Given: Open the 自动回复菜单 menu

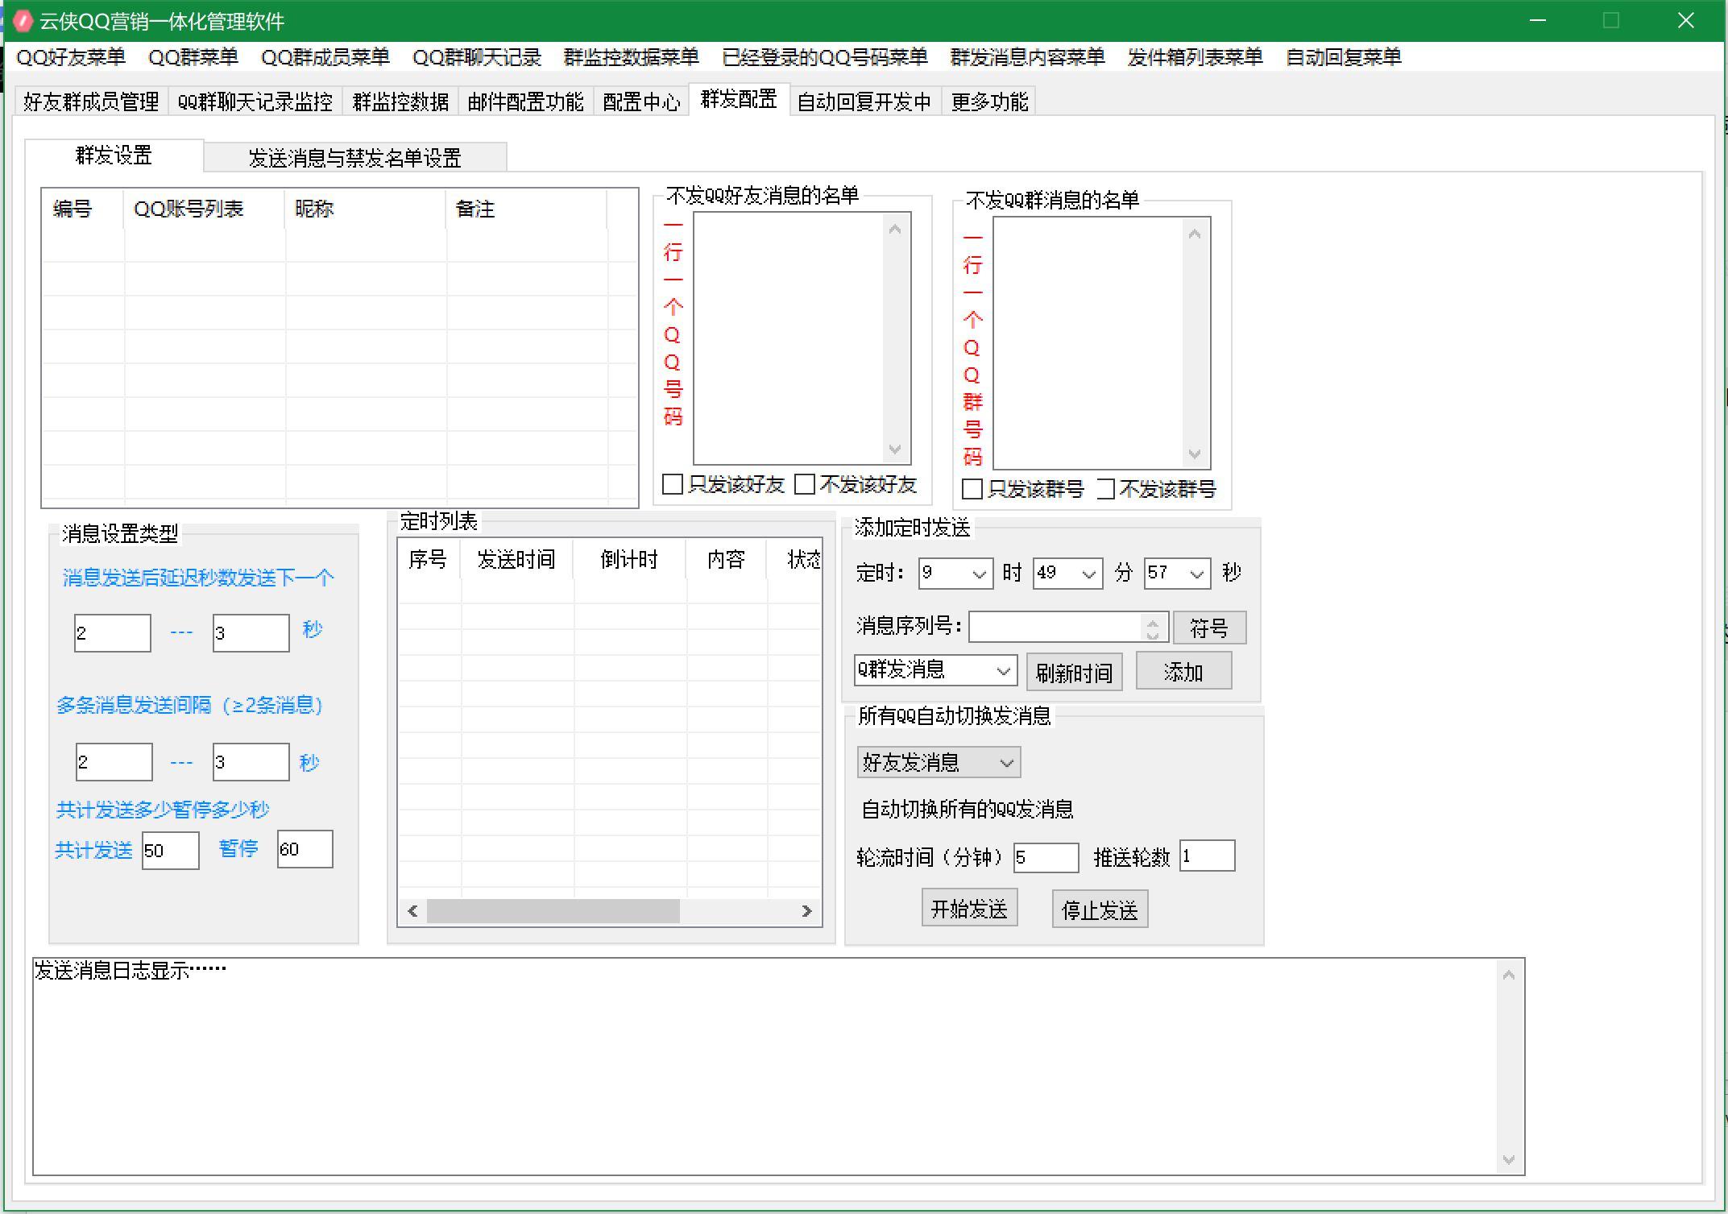Looking at the screenshot, I should click(x=1344, y=57).
